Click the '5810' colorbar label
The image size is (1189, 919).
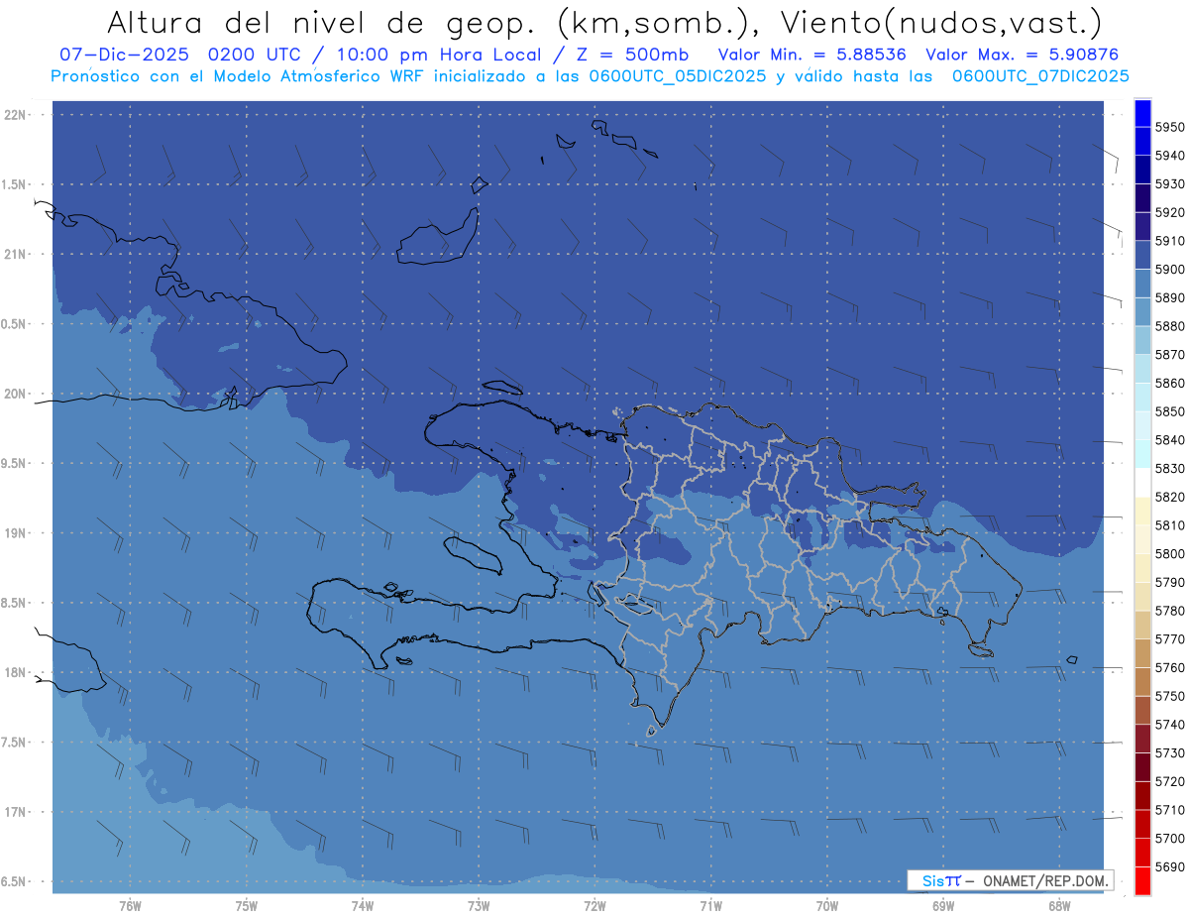[1169, 525]
